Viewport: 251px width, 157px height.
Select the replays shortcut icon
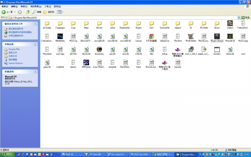tap(230, 23)
